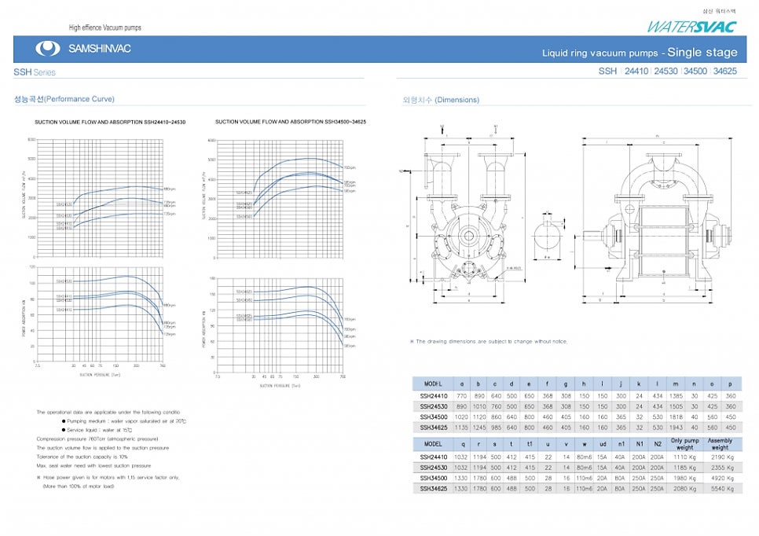Click SSH24530 row label in upper dimensions table

pos(434,407)
